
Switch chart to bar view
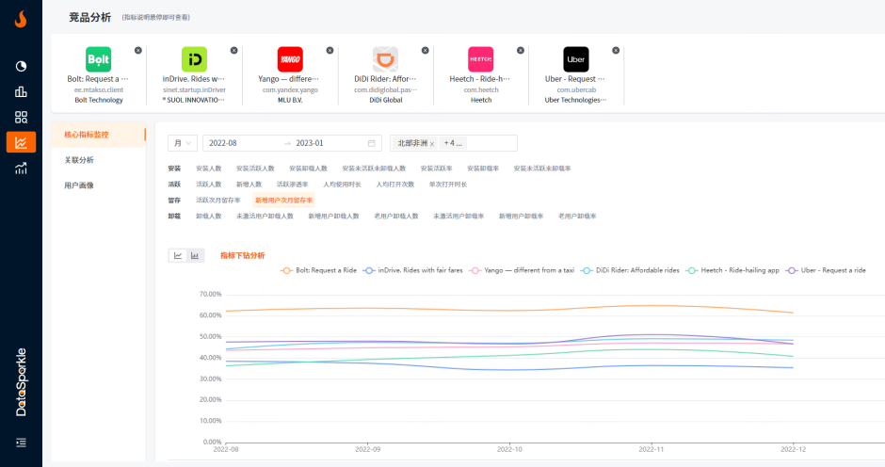(x=195, y=255)
